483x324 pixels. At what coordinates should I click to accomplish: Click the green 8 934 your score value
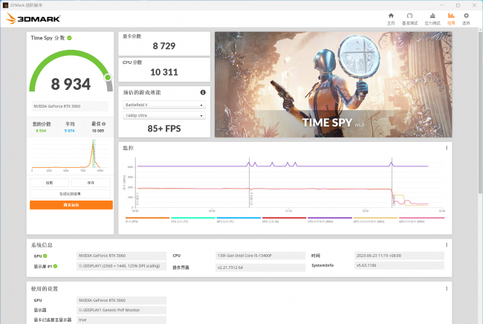coord(41,131)
